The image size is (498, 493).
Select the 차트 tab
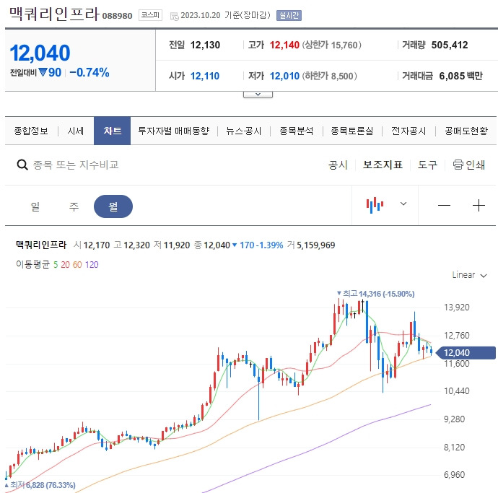pos(112,131)
